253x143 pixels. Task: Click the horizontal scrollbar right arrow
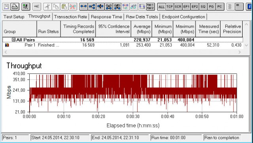coord(240,52)
